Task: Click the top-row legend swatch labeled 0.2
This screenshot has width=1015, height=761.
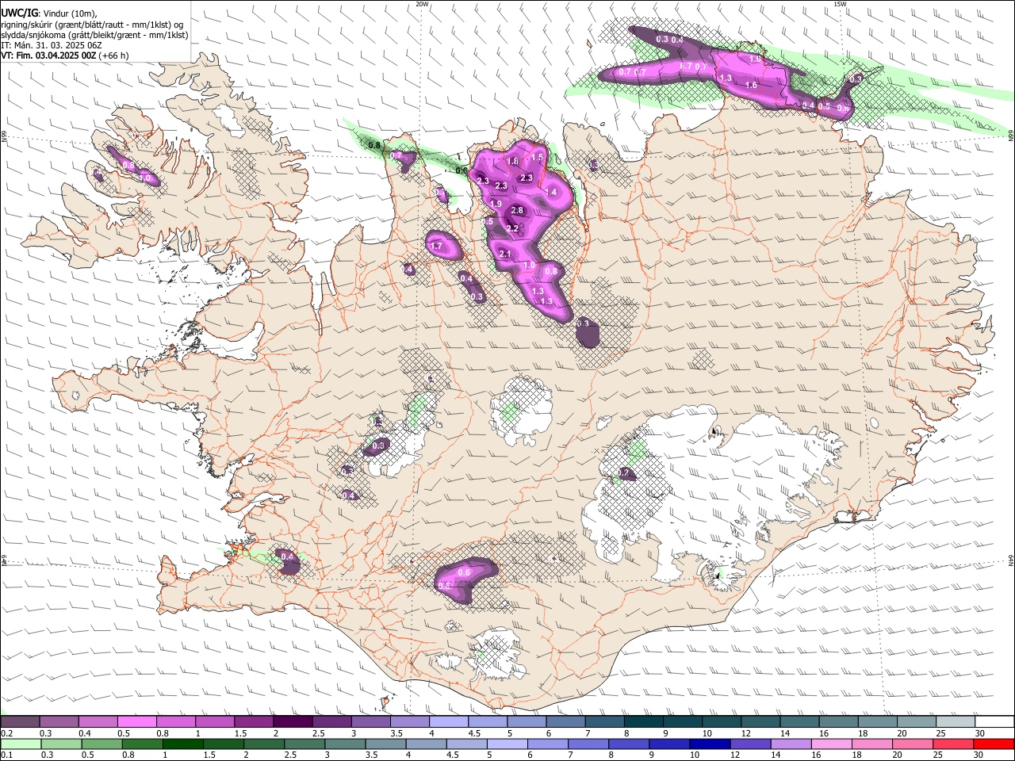Action: [20, 722]
